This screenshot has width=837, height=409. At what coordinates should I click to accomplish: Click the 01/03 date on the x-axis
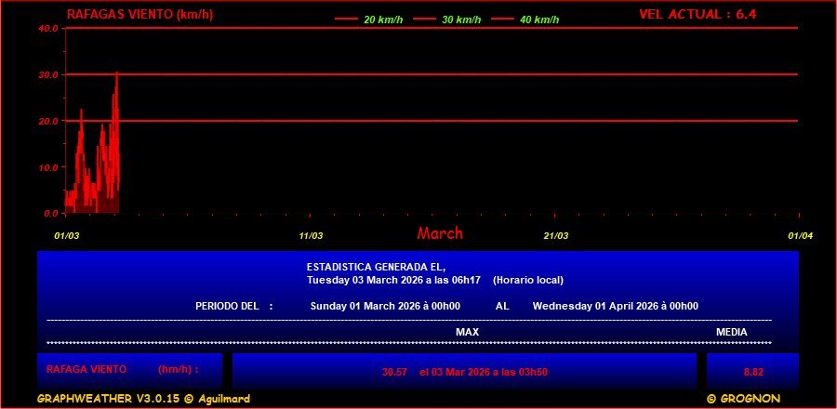click(67, 235)
